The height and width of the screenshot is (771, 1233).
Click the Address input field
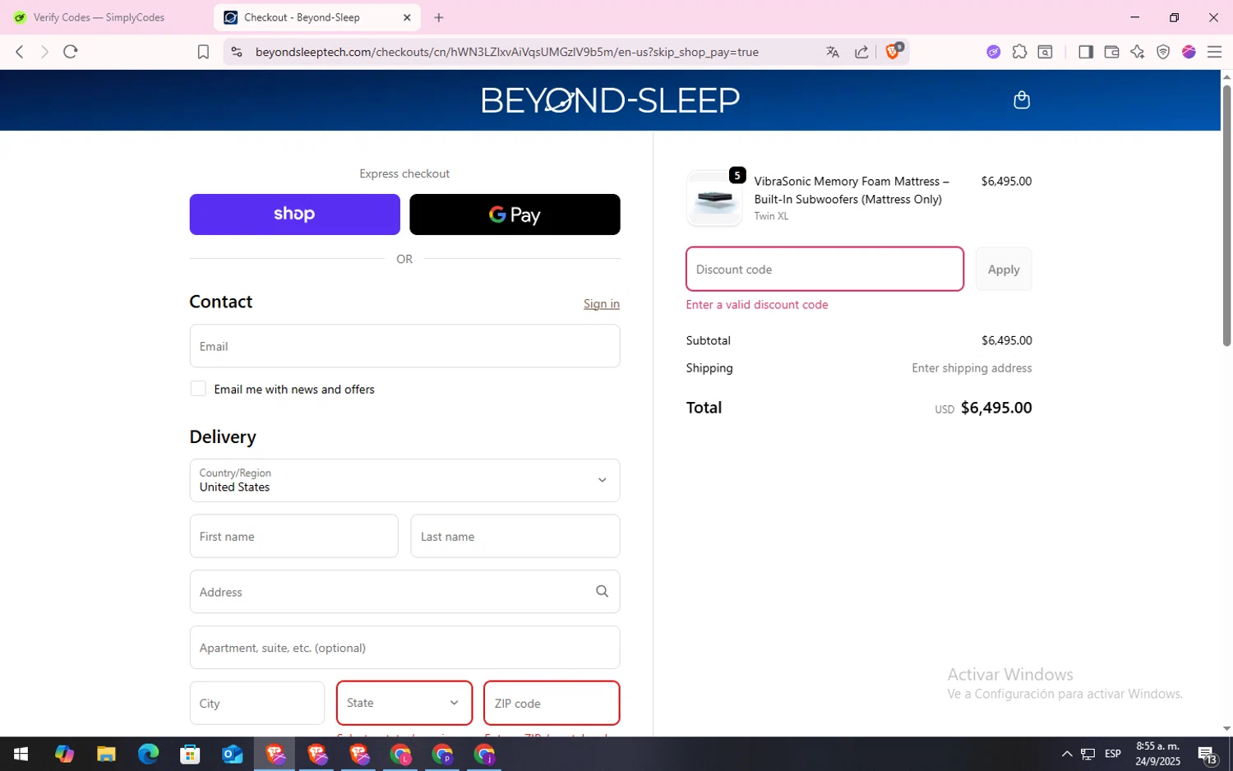[x=404, y=591]
